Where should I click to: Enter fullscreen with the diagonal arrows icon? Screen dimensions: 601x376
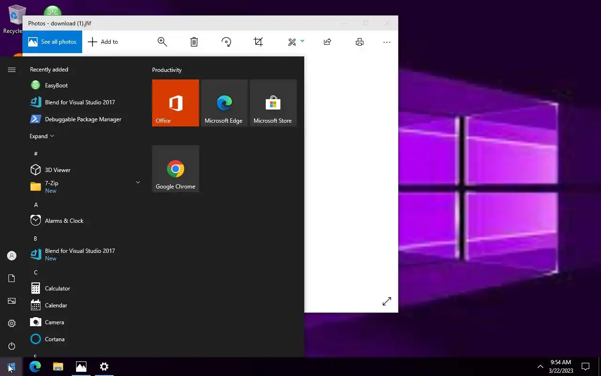point(387,301)
